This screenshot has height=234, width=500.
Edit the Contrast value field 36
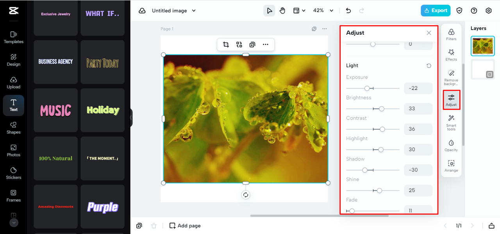[418, 129]
